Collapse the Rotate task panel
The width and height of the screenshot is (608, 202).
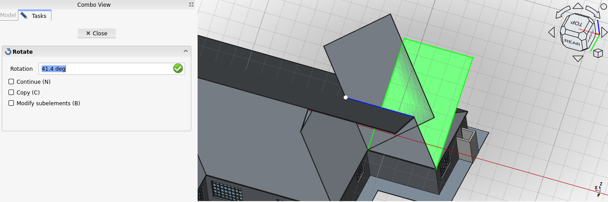point(185,52)
